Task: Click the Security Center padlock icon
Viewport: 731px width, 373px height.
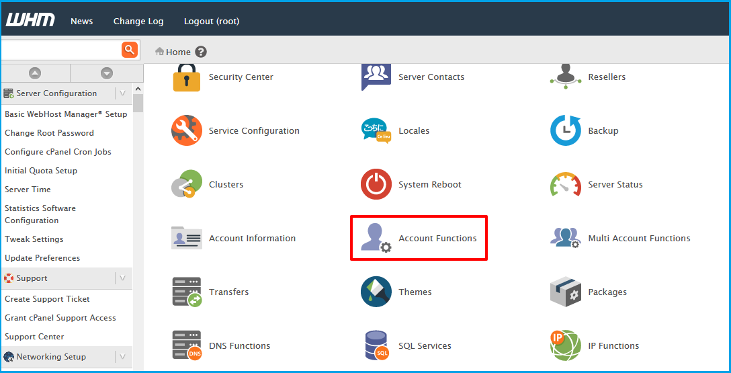Action: pyautogui.click(x=186, y=77)
